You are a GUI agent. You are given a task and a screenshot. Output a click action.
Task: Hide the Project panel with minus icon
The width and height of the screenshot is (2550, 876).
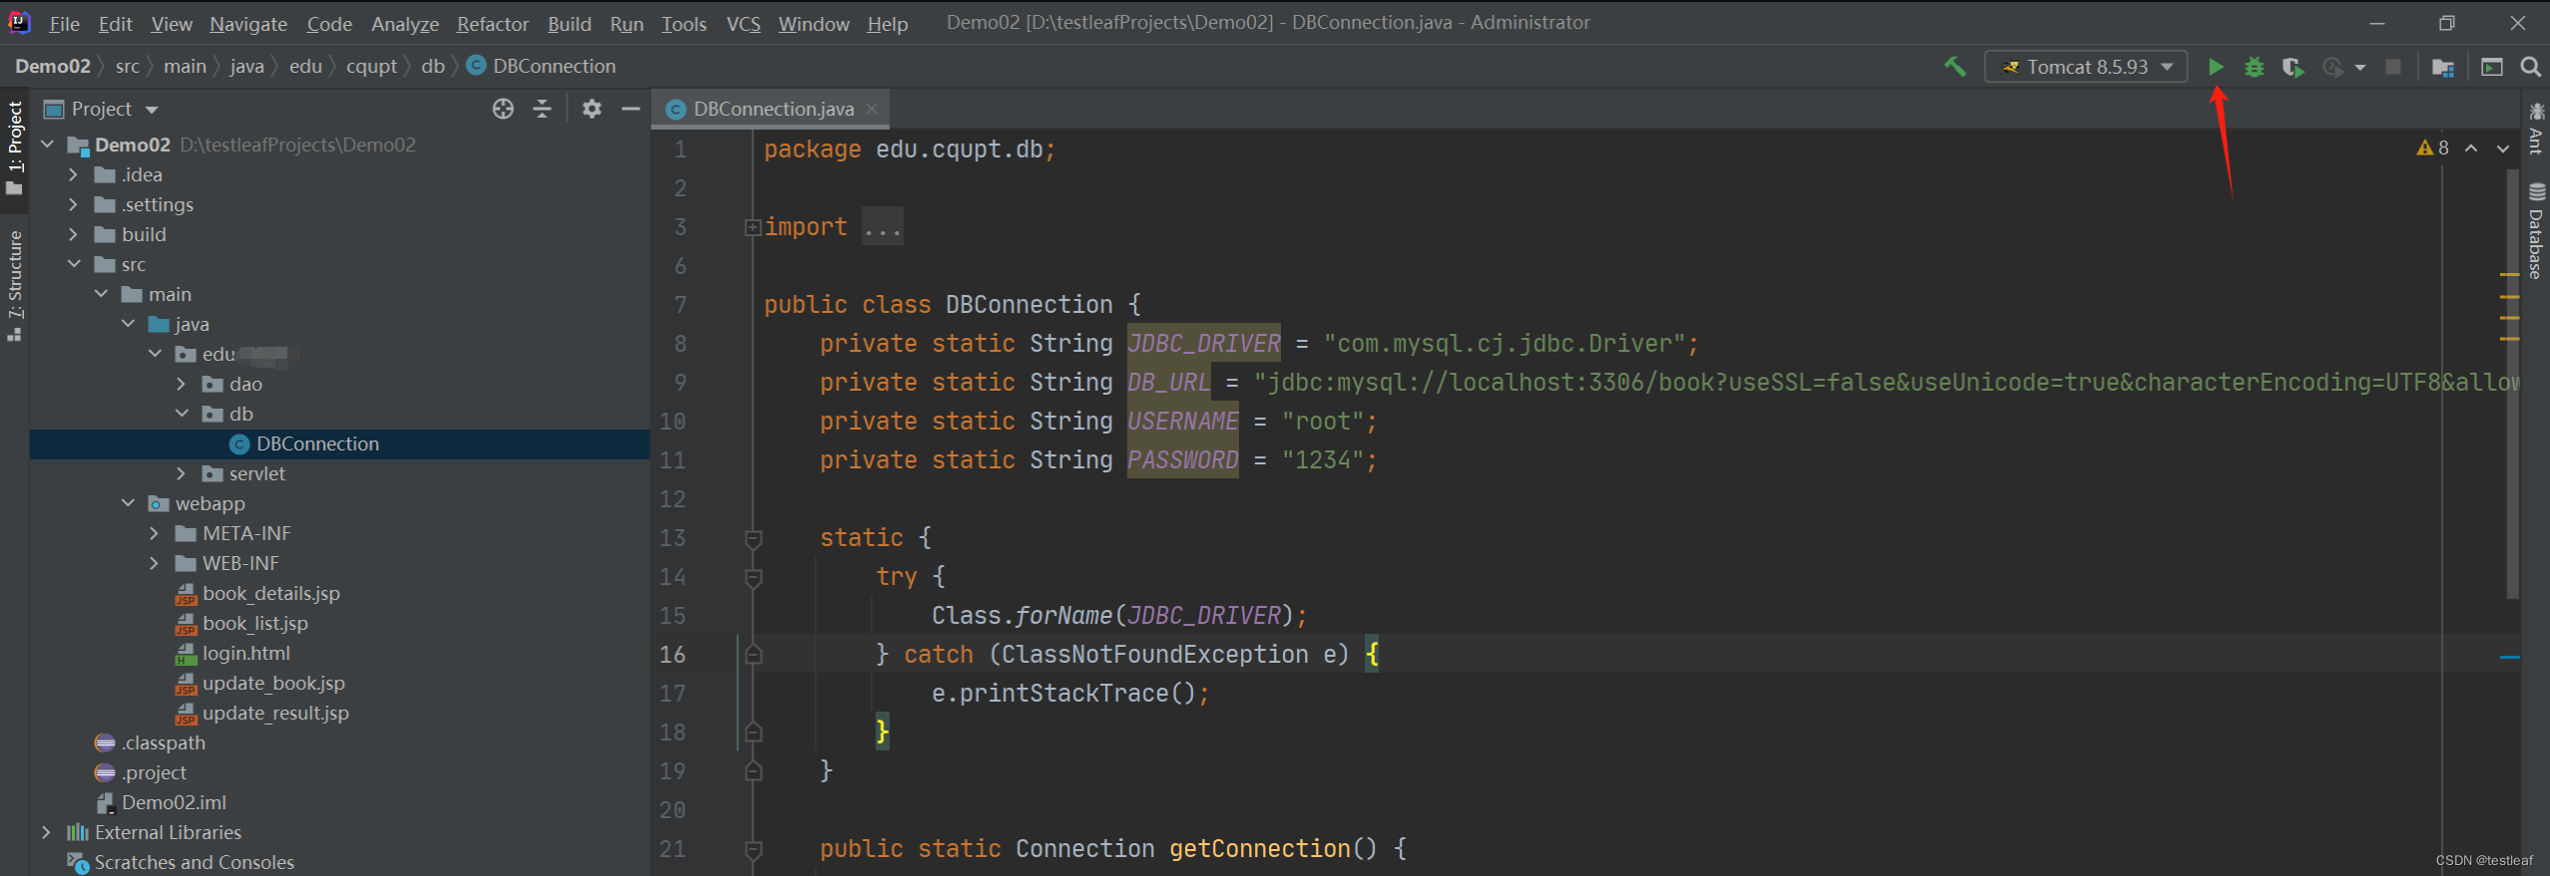pyautogui.click(x=631, y=109)
